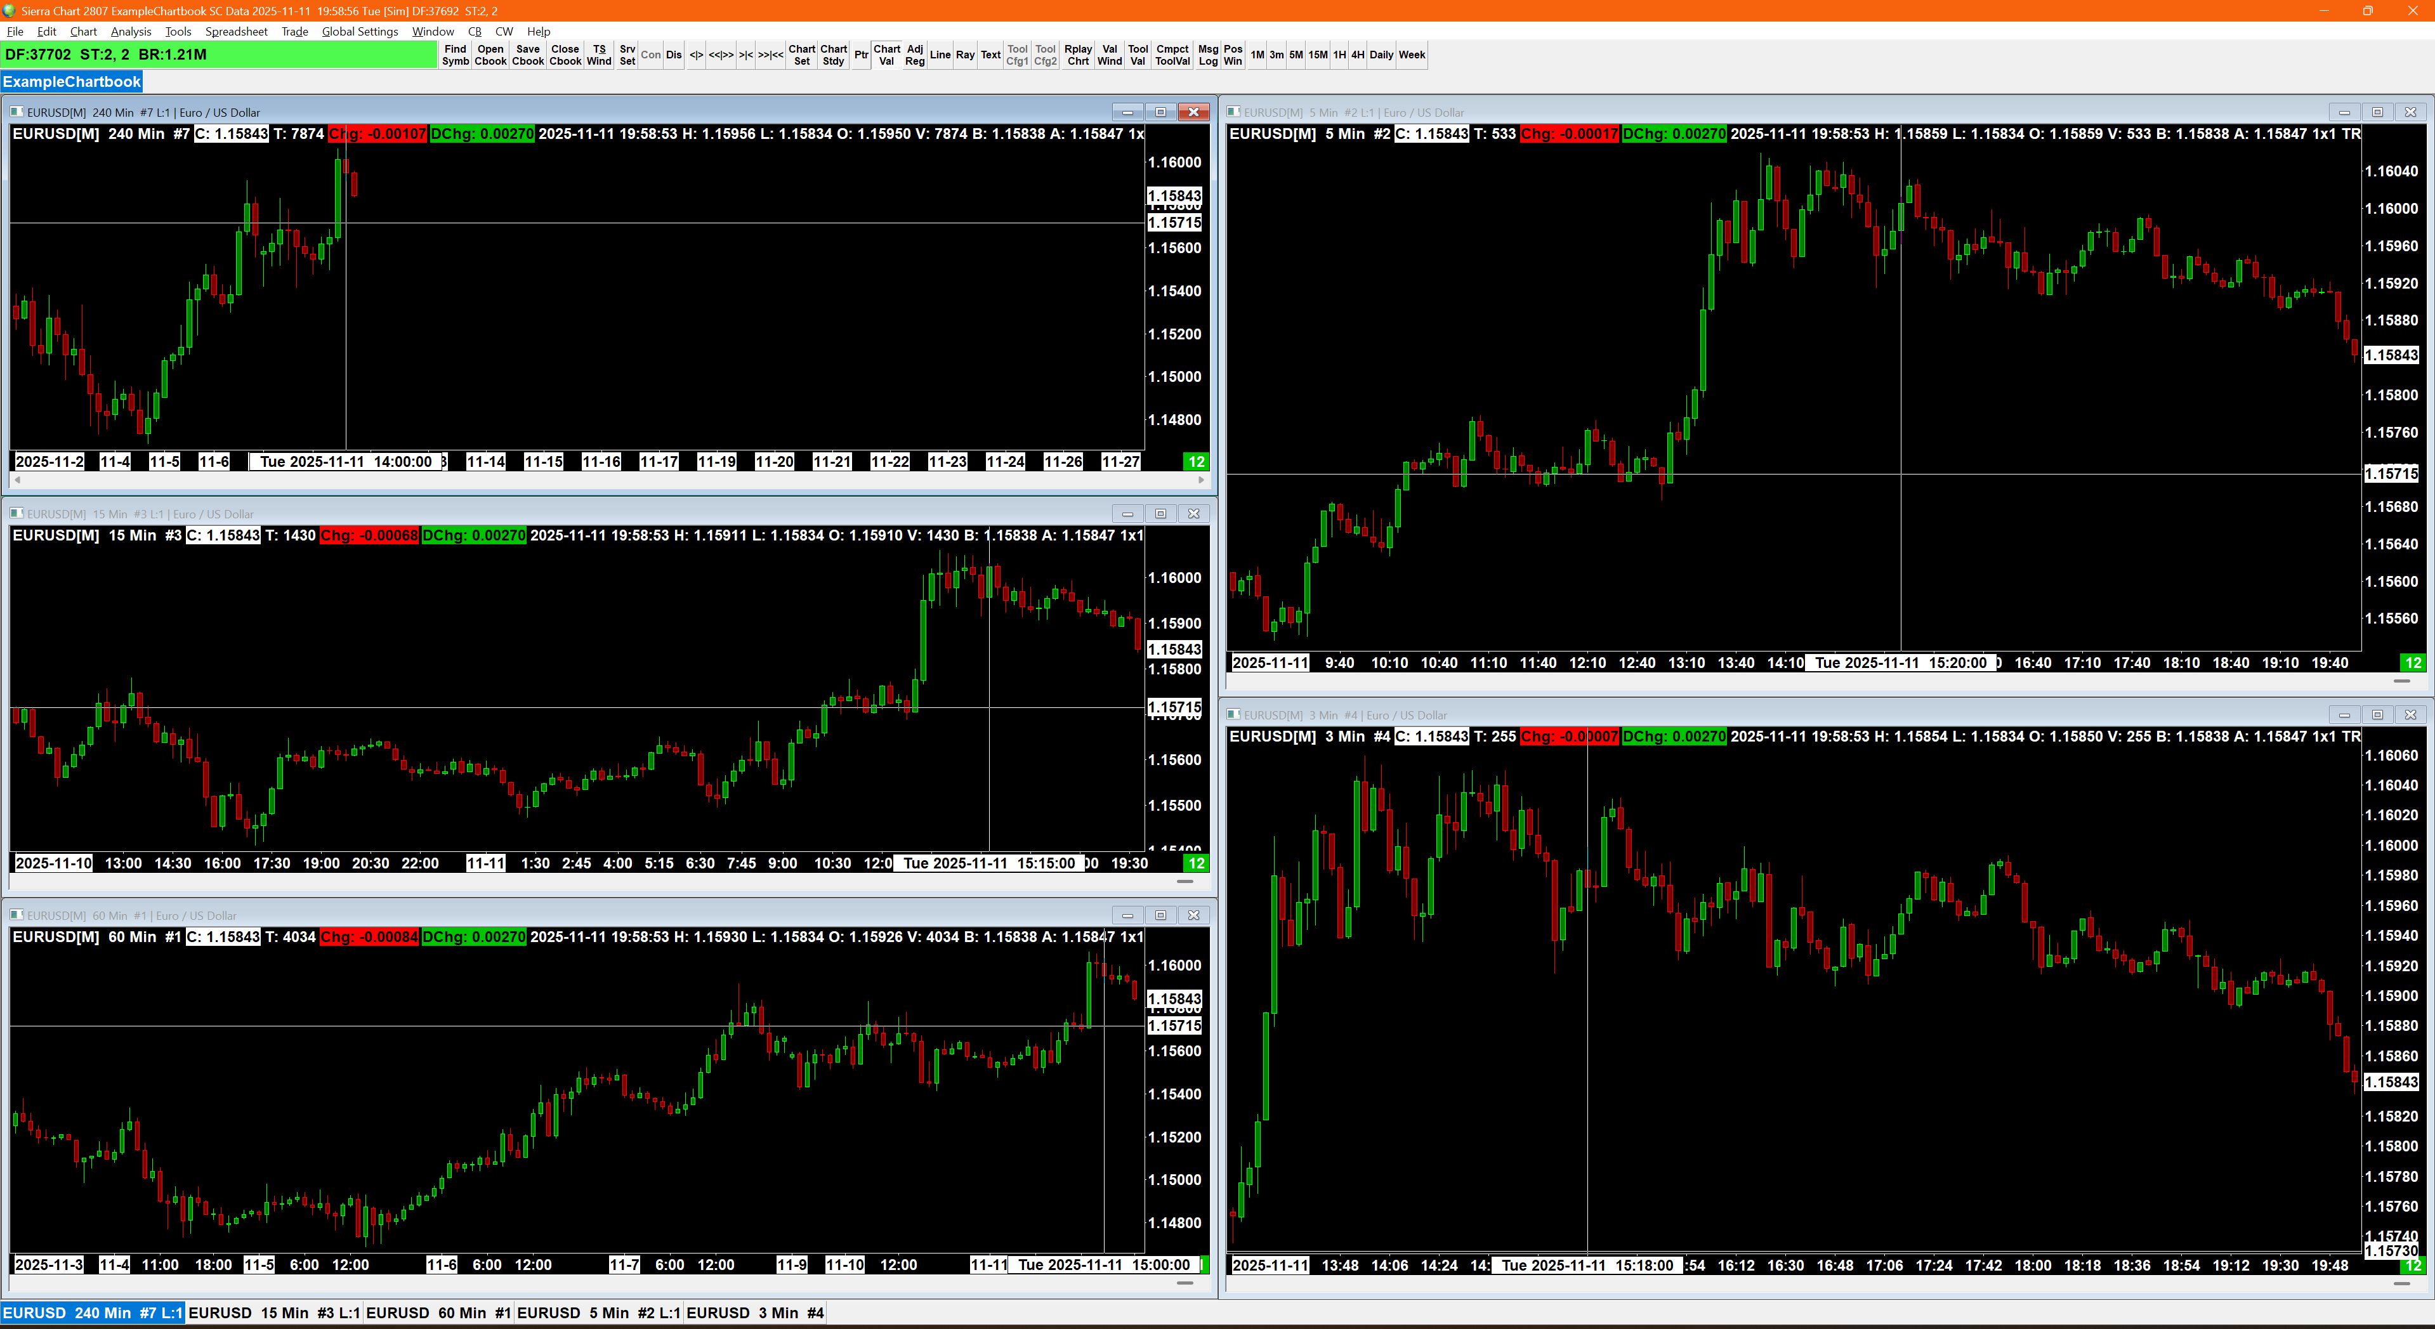This screenshot has height=1329, width=2435.
Task: Open the Trade dropdown menu
Action: pos(294,31)
